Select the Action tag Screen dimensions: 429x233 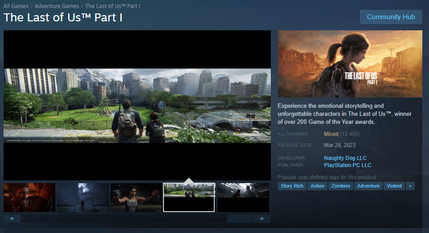click(x=317, y=186)
